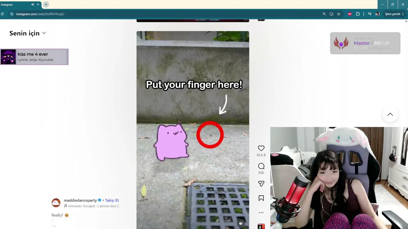The image size is (408, 229).
Task: View site information for instagram.com
Action: 12,14
